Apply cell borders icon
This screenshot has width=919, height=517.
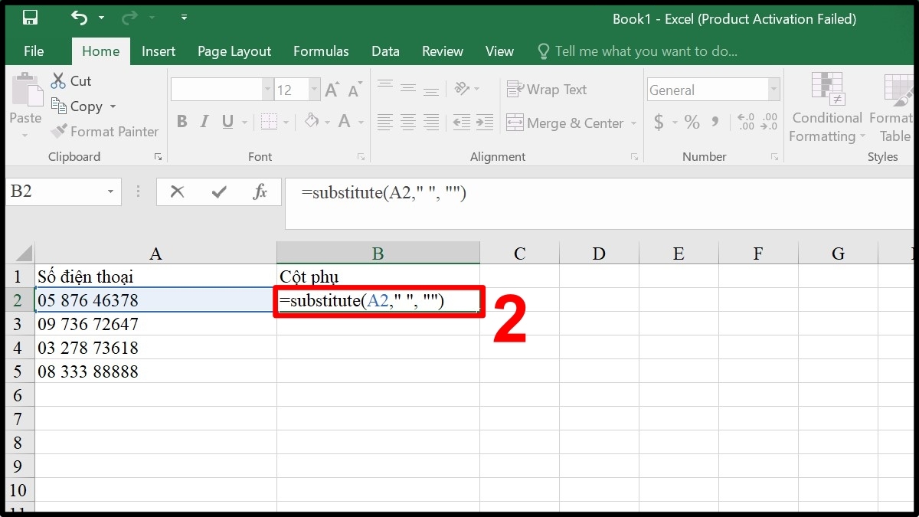(268, 122)
